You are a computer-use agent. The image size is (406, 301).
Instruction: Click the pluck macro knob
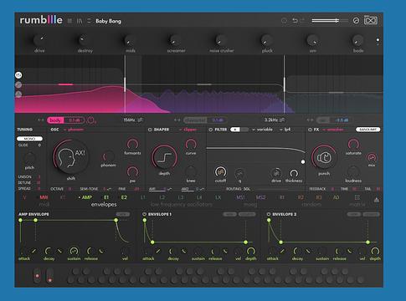click(x=266, y=41)
